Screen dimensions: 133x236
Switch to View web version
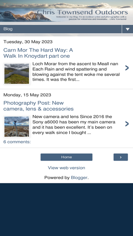[x=67, y=168]
